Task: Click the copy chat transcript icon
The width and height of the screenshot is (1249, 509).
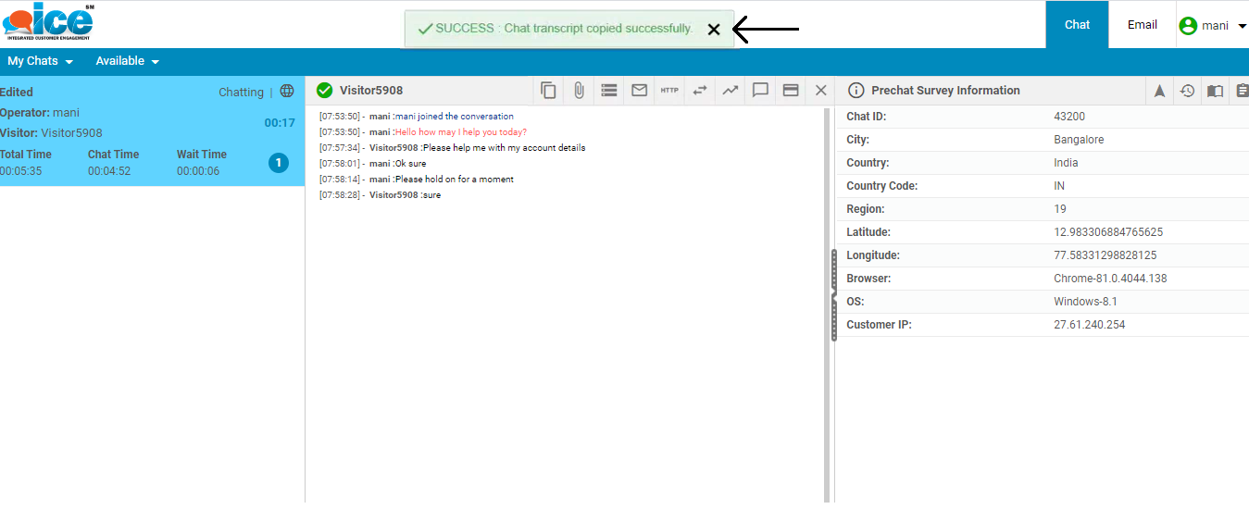Action: [548, 91]
